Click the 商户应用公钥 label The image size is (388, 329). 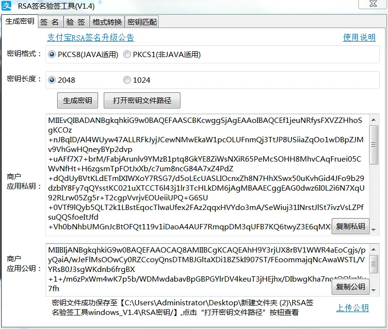[24, 263]
